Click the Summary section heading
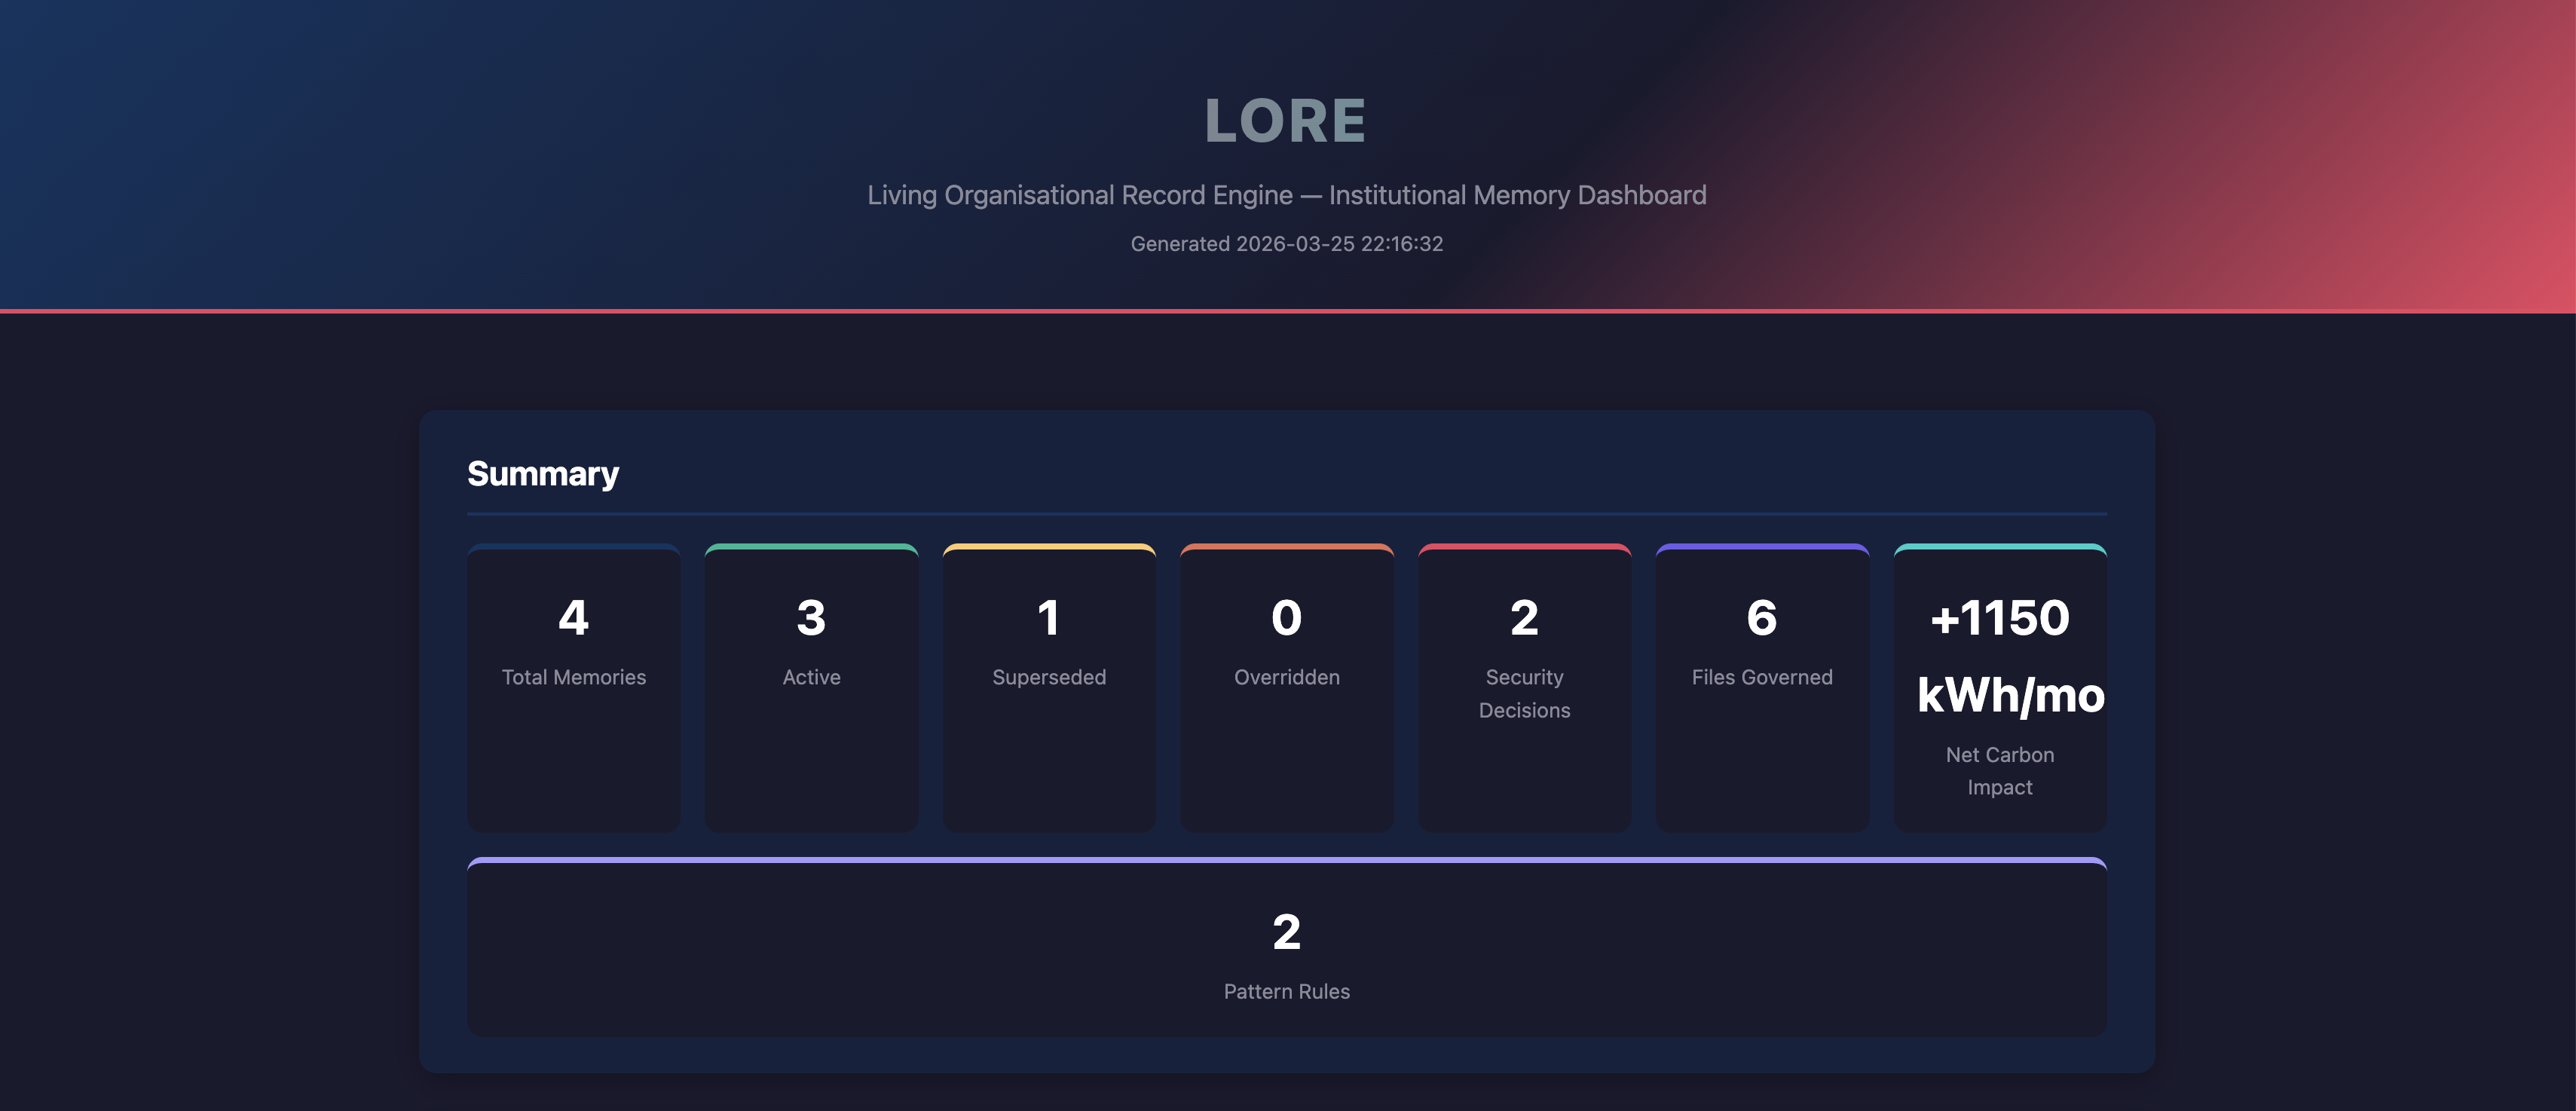The image size is (2576, 1111). pos(543,473)
